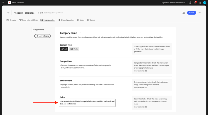Go back using the arrow icon
The width and height of the screenshot is (208, 115).
click(x=8, y=13)
